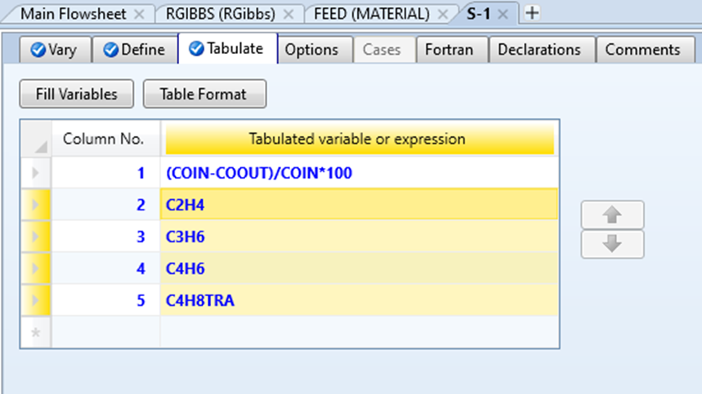Select the S-1 document tab
Image resolution: width=702 pixels, height=394 pixels.
tap(478, 14)
